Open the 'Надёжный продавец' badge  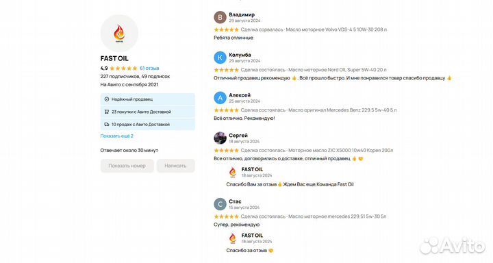[x=147, y=99]
